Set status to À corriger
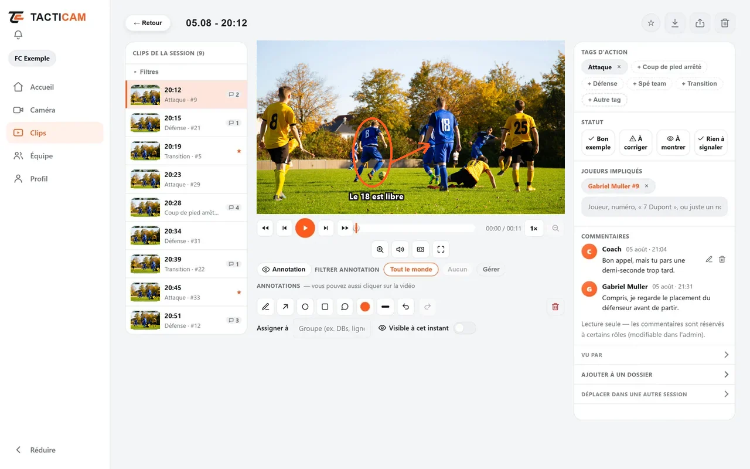 pos(636,143)
